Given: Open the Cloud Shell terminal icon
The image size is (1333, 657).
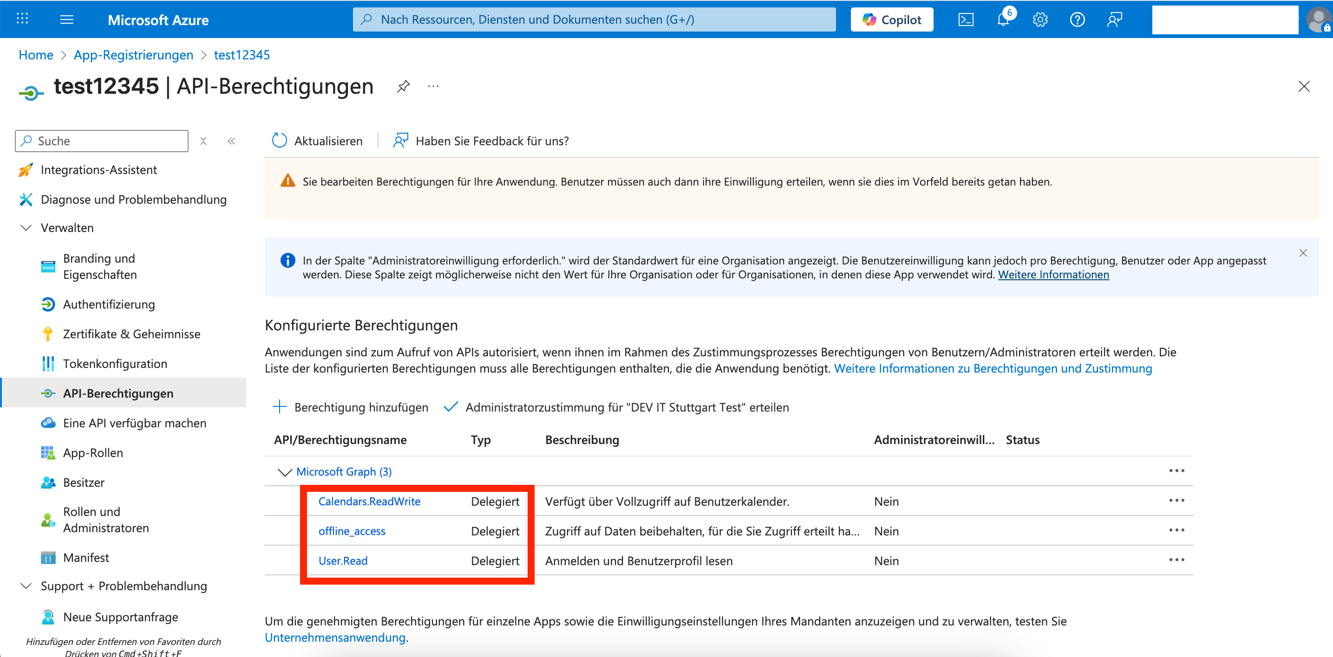Looking at the screenshot, I should click(x=966, y=19).
